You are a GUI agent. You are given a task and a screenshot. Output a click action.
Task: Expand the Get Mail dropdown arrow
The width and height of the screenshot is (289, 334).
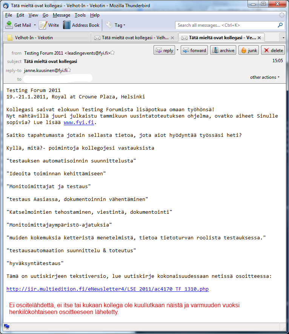35,25
